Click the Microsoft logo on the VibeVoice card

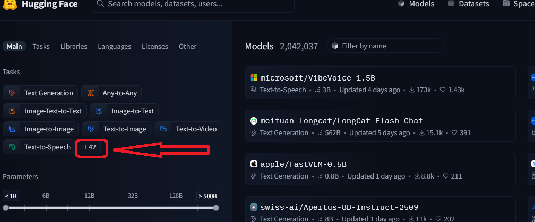coord(254,78)
